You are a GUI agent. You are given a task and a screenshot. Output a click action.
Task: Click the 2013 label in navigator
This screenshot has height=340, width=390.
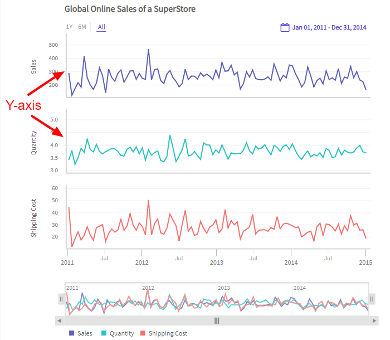tap(223, 288)
